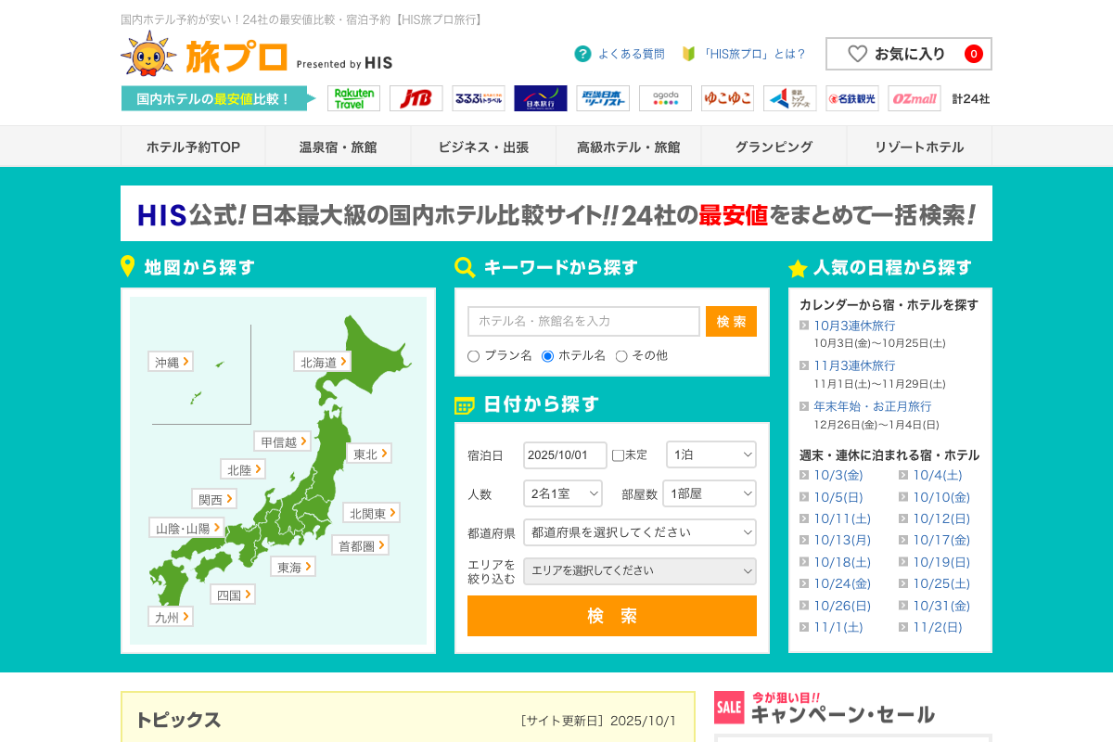Viewport: 1113px width, 742px height.
Task: Select the agoda partner logo
Action: (665, 98)
